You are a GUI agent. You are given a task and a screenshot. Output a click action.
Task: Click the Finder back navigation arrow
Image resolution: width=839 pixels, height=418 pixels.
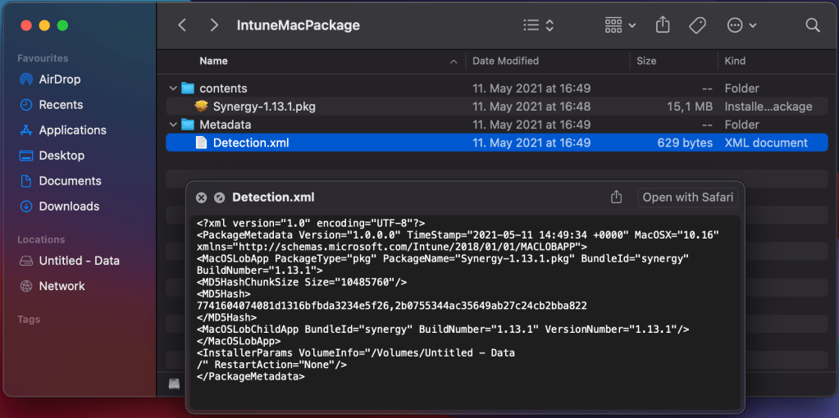[182, 25]
